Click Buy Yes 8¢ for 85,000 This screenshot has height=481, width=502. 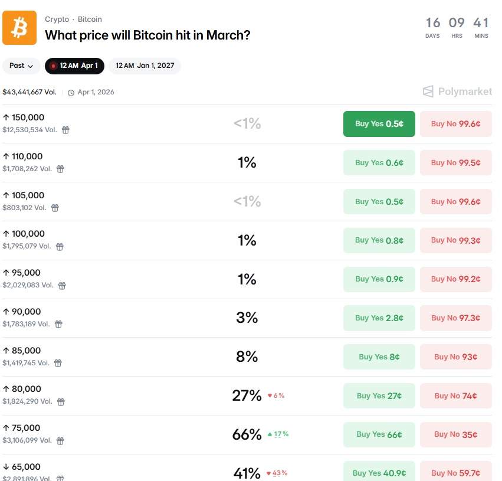click(379, 356)
